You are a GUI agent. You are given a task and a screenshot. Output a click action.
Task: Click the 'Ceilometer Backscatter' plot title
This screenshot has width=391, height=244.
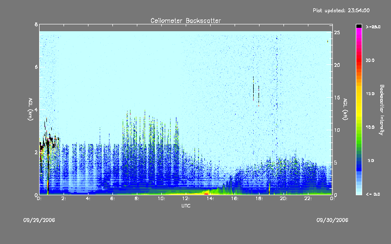[186, 20]
